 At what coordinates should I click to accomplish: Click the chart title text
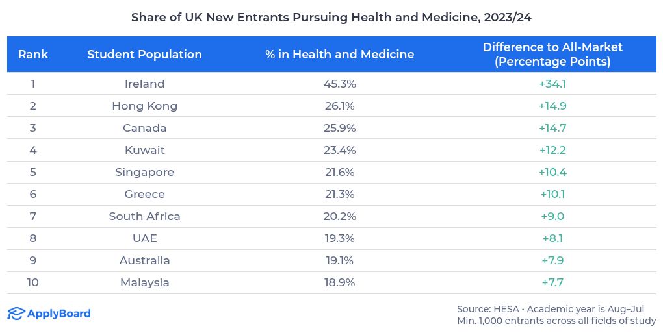coord(331,18)
